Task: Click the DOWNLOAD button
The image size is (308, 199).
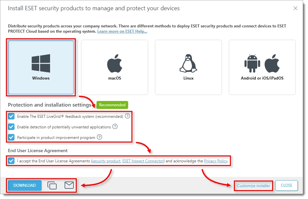Action: tap(24, 185)
